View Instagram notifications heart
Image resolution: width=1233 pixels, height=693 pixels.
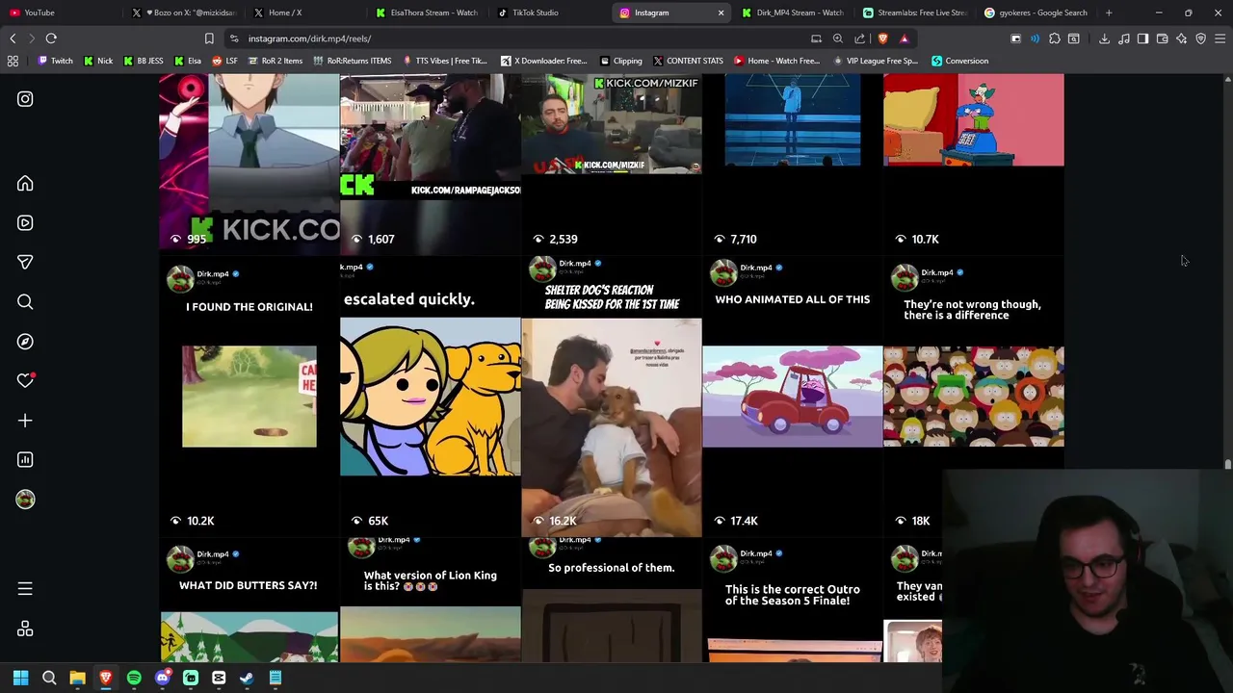point(25,381)
